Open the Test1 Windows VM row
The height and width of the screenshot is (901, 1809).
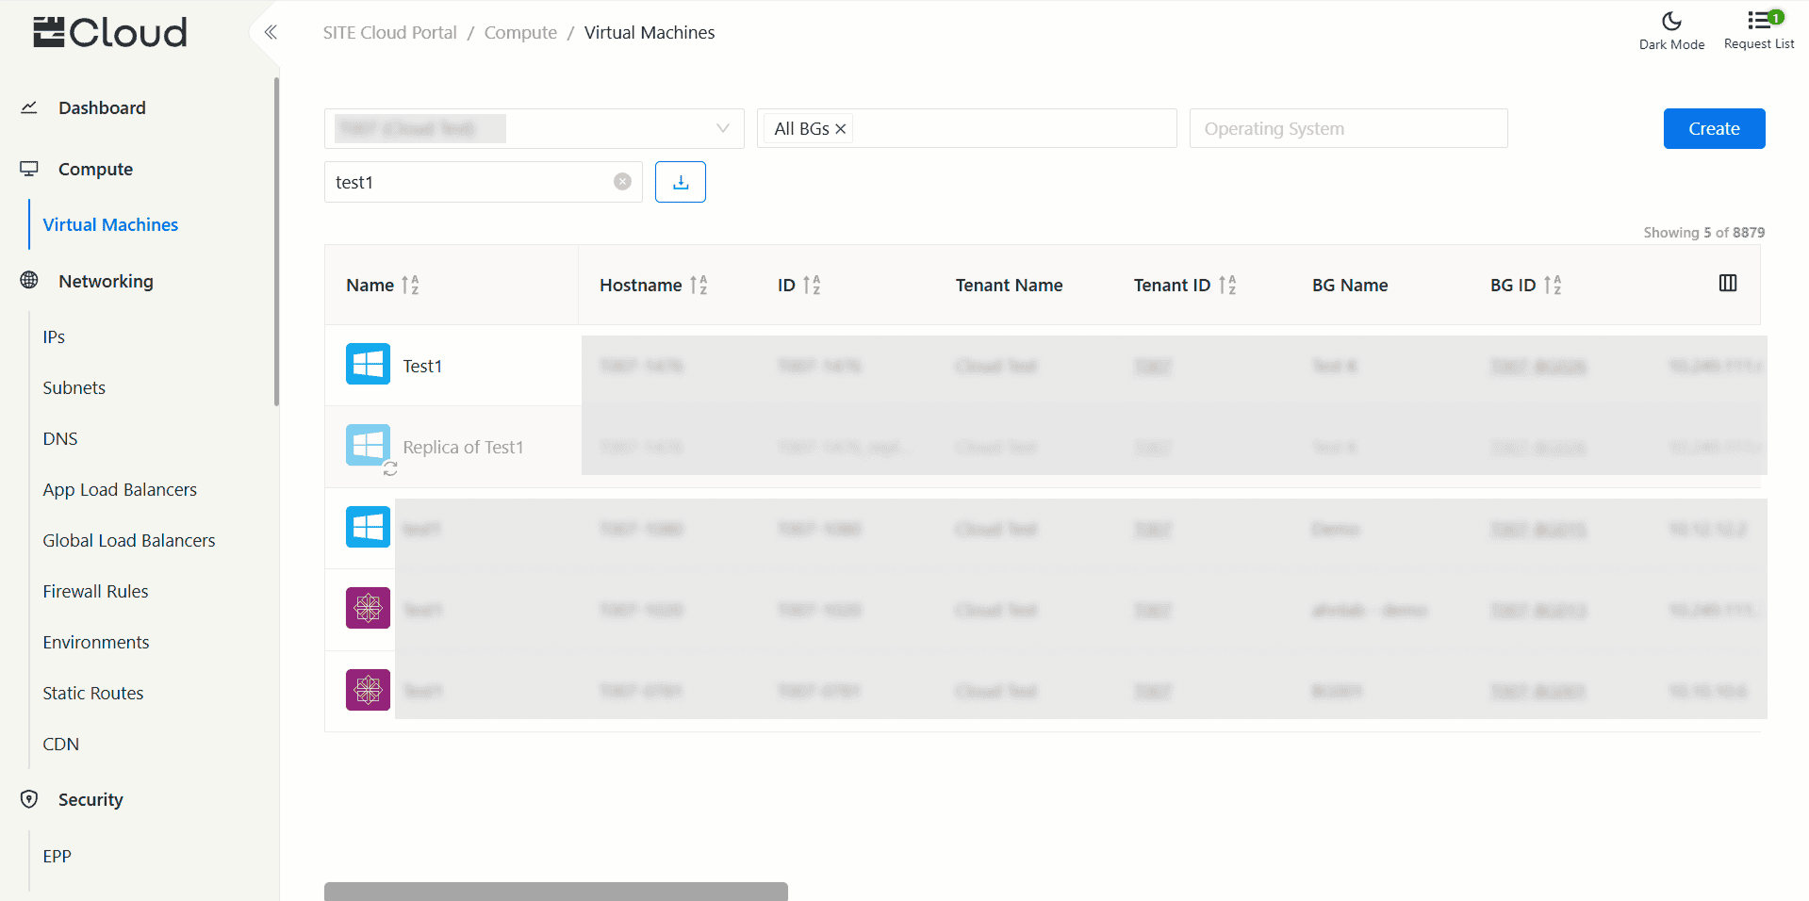point(422,366)
